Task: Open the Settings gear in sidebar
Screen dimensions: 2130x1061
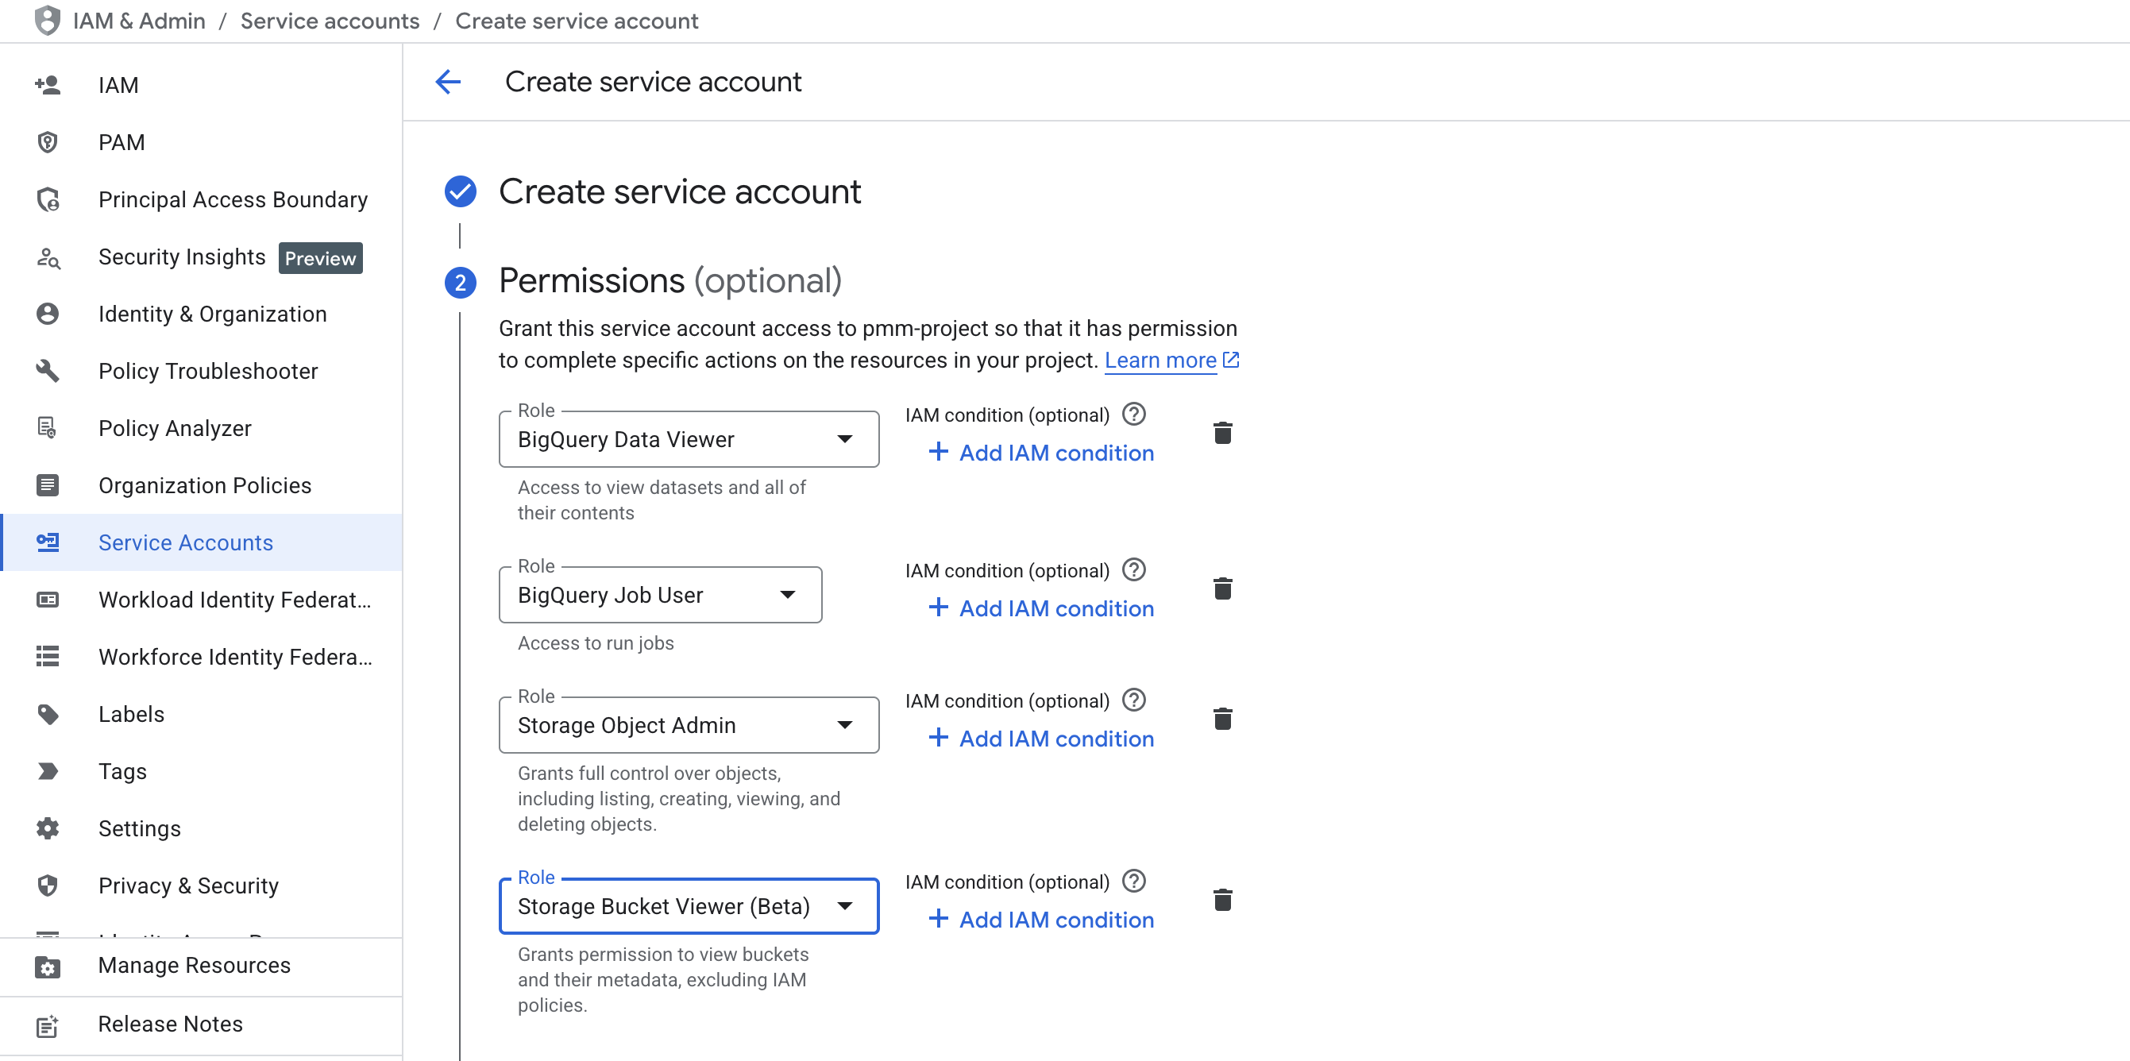Action: 47,828
